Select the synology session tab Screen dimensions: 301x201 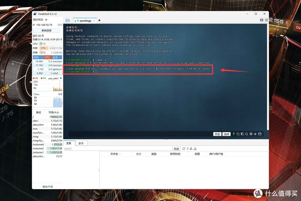pos(84,21)
